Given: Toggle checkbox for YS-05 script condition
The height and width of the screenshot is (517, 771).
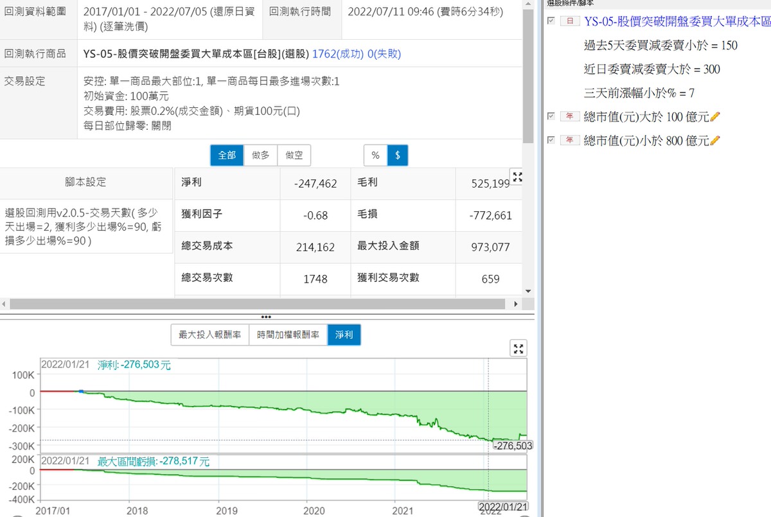Looking at the screenshot, I should [551, 21].
